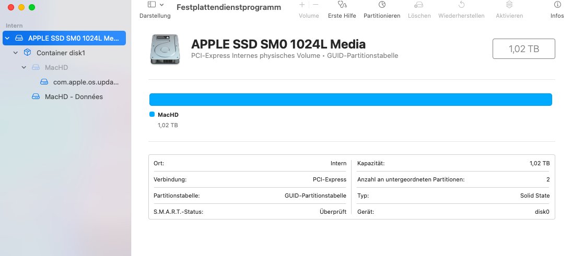Screen dimensions: 572x256
Task: Open the Partitionieren pie chart tool
Action: pyautogui.click(x=381, y=5)
